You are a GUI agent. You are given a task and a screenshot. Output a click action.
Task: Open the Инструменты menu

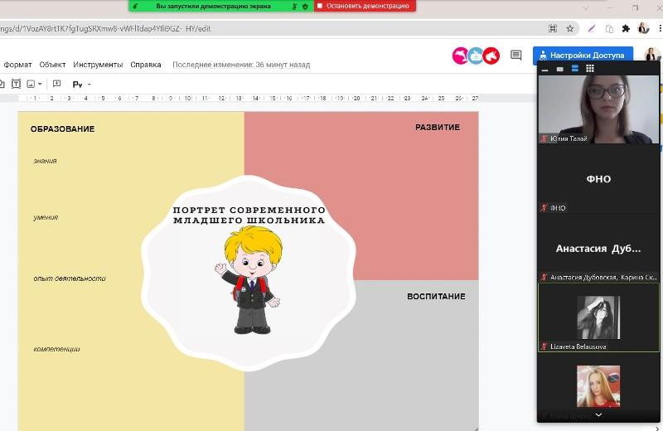[98, 65]
